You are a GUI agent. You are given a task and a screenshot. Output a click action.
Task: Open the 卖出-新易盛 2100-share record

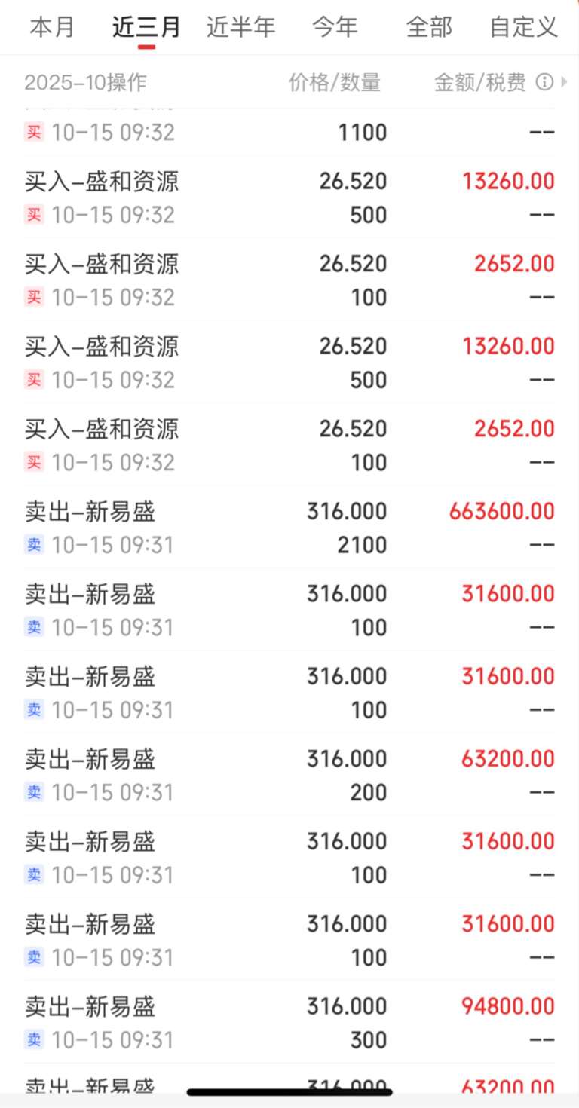click(x=289, y=527)
